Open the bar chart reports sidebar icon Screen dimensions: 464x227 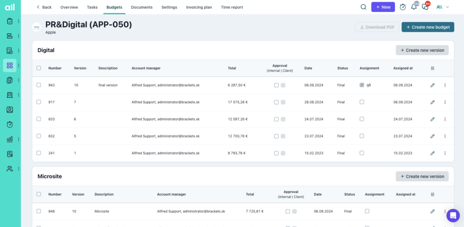(10, 139)
